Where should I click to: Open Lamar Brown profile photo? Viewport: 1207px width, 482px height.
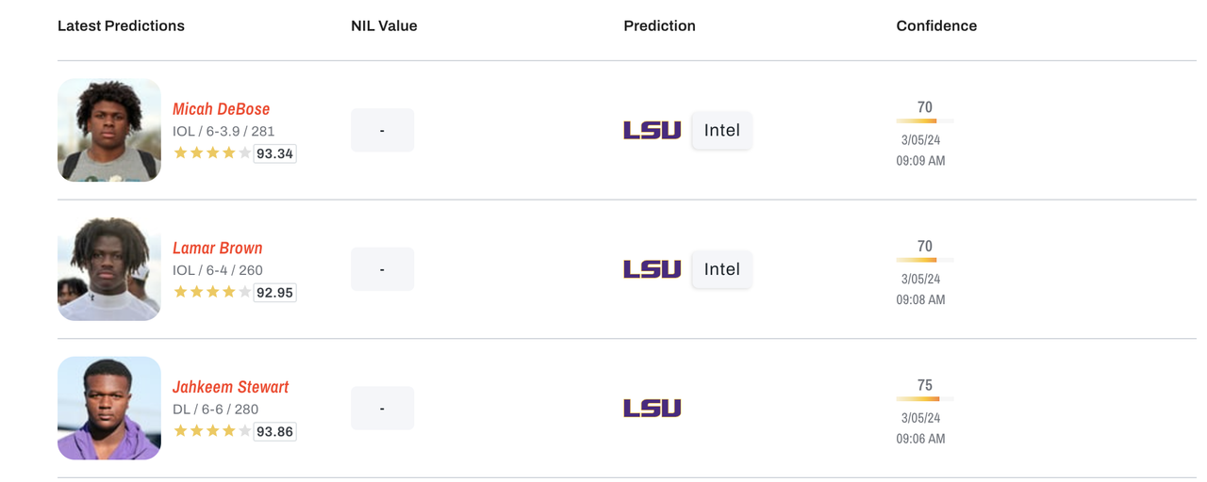click(x=109, y=269)
